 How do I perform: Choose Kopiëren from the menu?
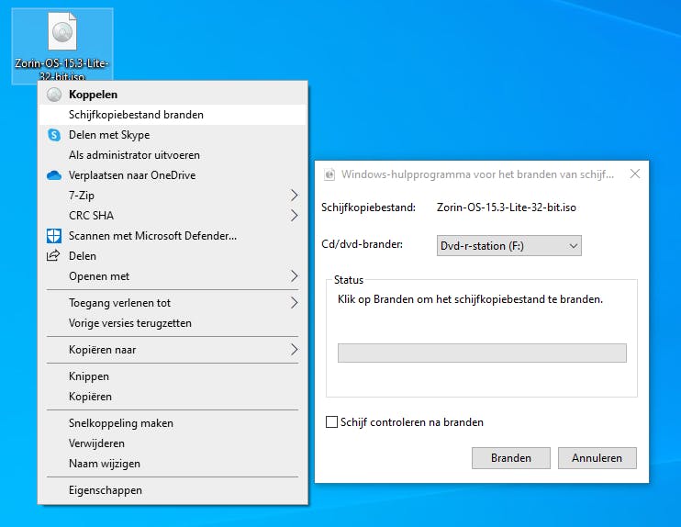173,397
